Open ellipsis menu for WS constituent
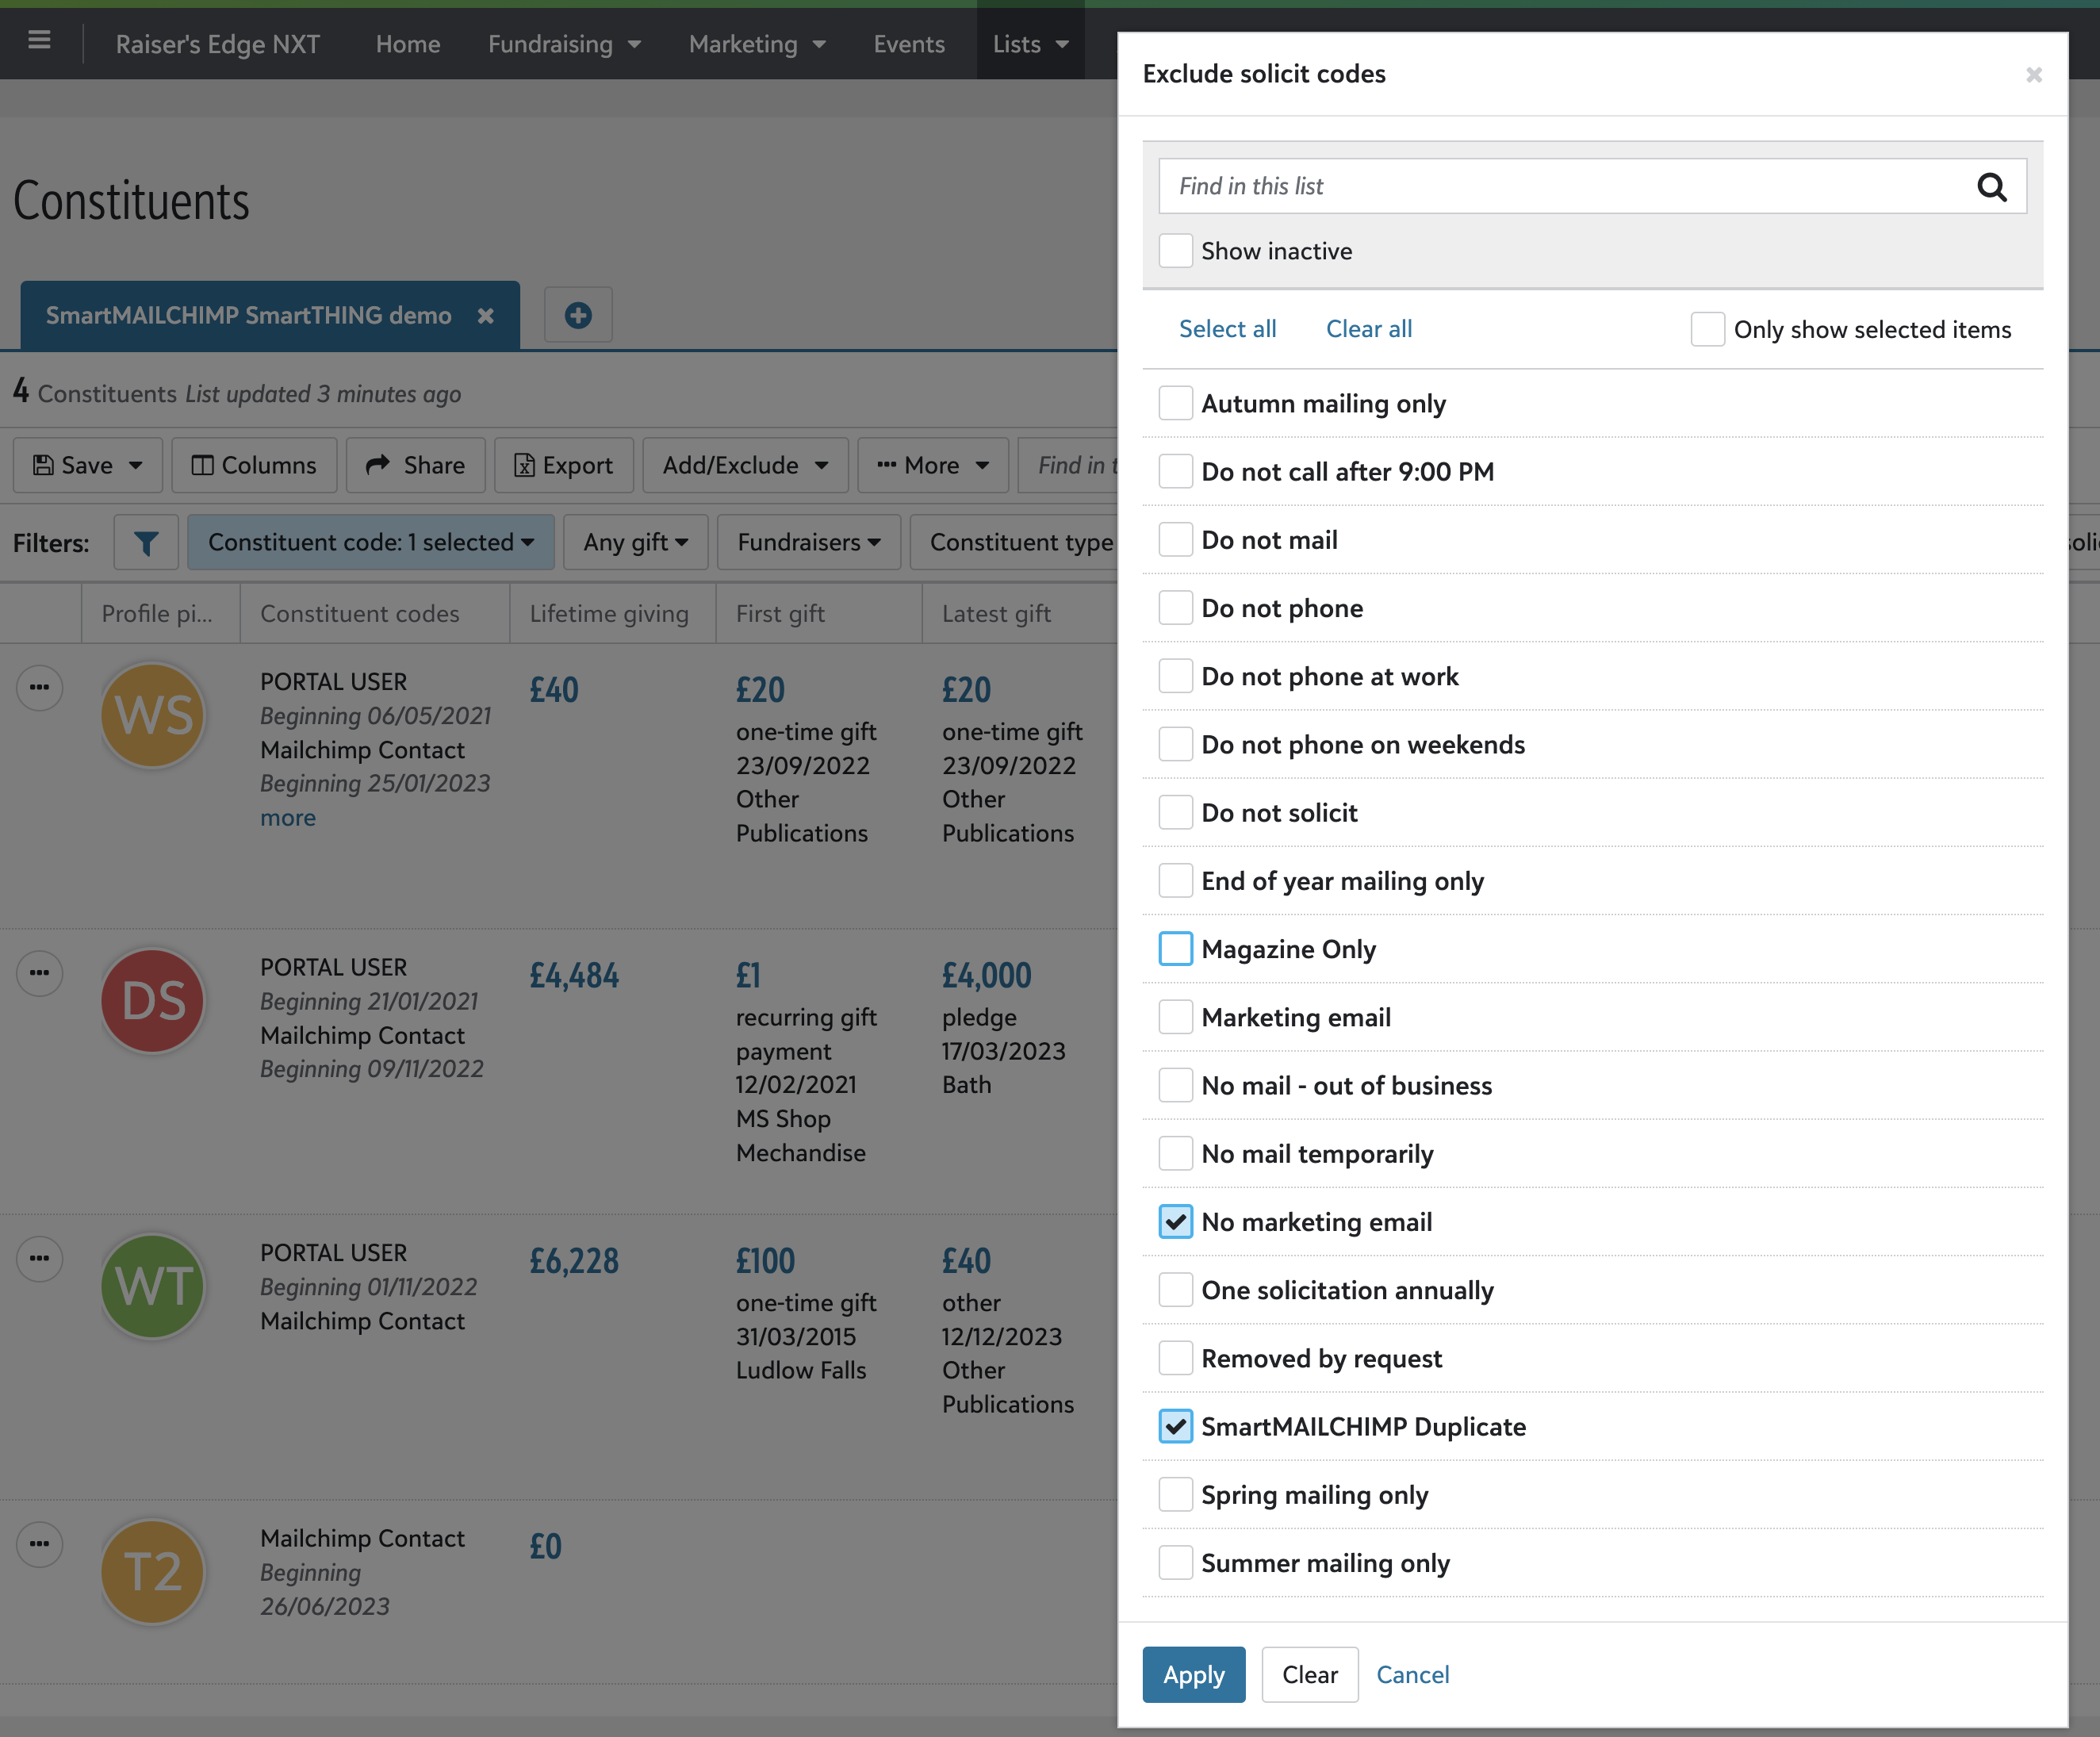 [40, 688]
